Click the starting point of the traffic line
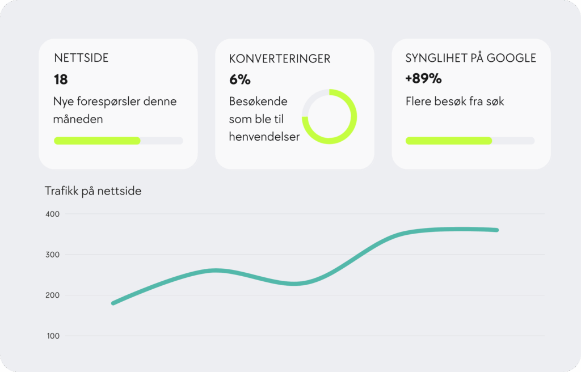 pyautogui.click(x=113, y=303)
